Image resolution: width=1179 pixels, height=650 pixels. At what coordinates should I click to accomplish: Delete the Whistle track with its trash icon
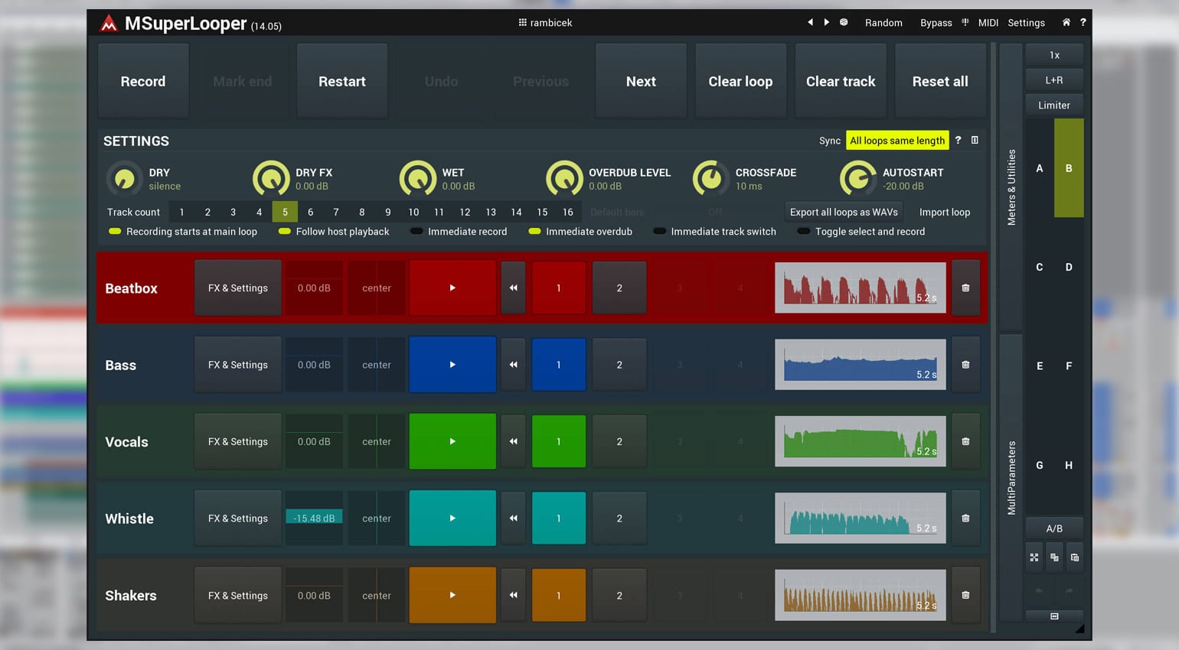point(965,518)
